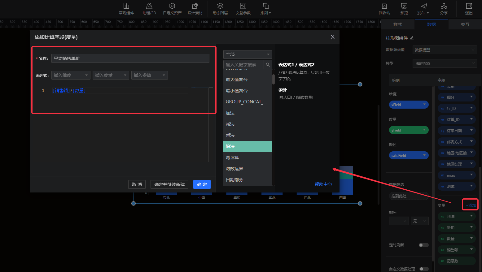Enable the 自定义数据处理 switch
The width and height of the screenshot is (482, 272).
[x=424, y=269]
